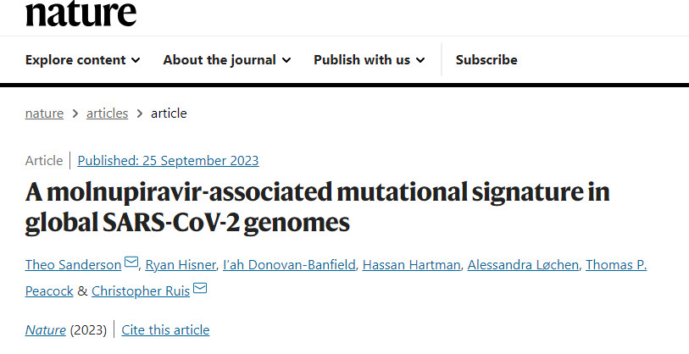The width and height of the screenshot is (689, 354).
Task: Expand the Publish with us chevron
Action: tap(420, 60)
